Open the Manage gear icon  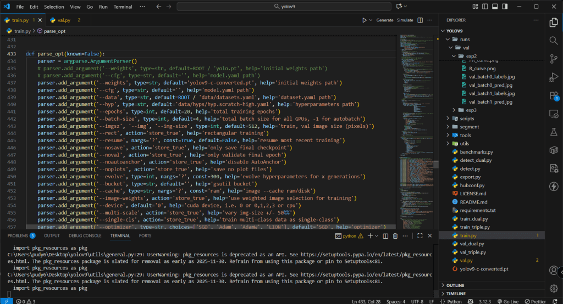554,288
